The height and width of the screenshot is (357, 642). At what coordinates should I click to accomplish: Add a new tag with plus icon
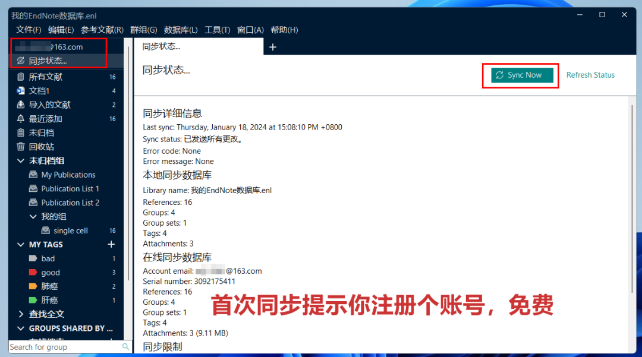click(111, 244)
